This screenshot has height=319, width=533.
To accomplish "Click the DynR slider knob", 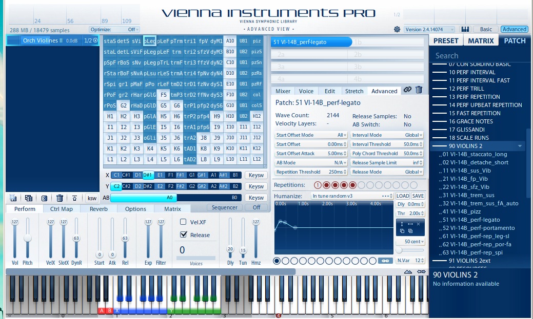I will (76, 238).
